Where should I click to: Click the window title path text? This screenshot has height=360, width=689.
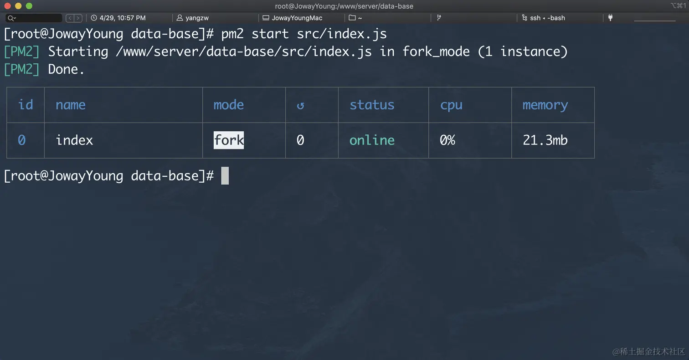[344, 6]
